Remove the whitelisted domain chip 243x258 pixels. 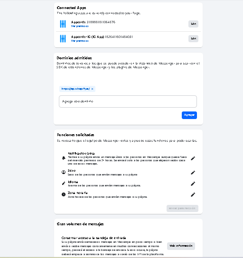tap(92, 89)
